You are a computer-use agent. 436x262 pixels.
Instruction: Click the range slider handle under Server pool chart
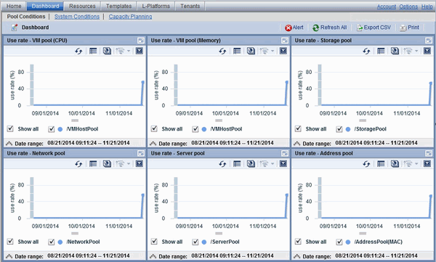click(219, 233)
